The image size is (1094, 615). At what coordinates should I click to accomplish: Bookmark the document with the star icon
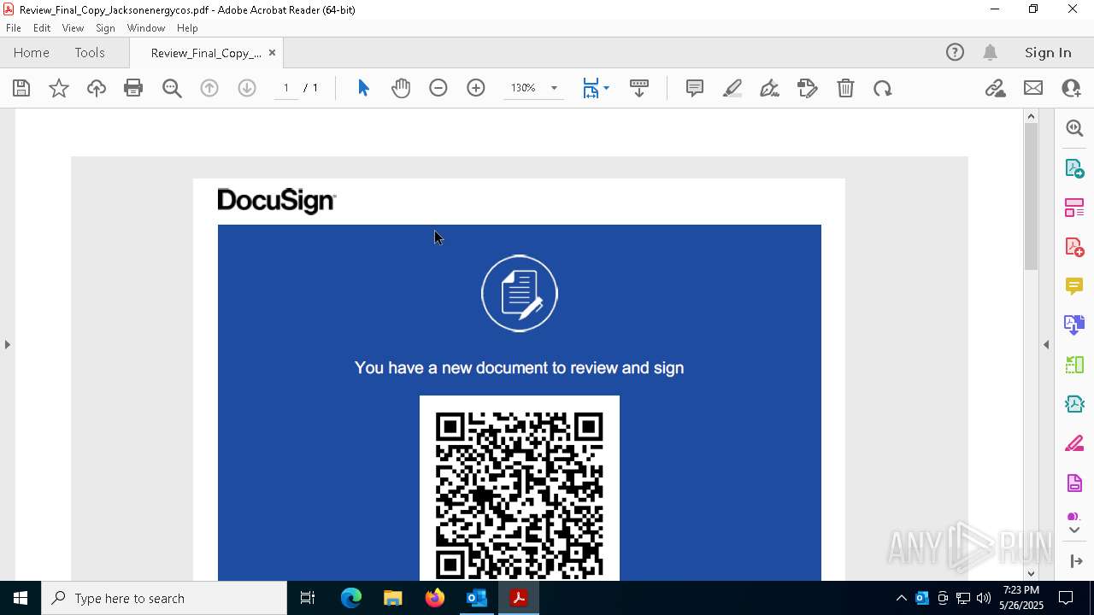coord(59,88)
